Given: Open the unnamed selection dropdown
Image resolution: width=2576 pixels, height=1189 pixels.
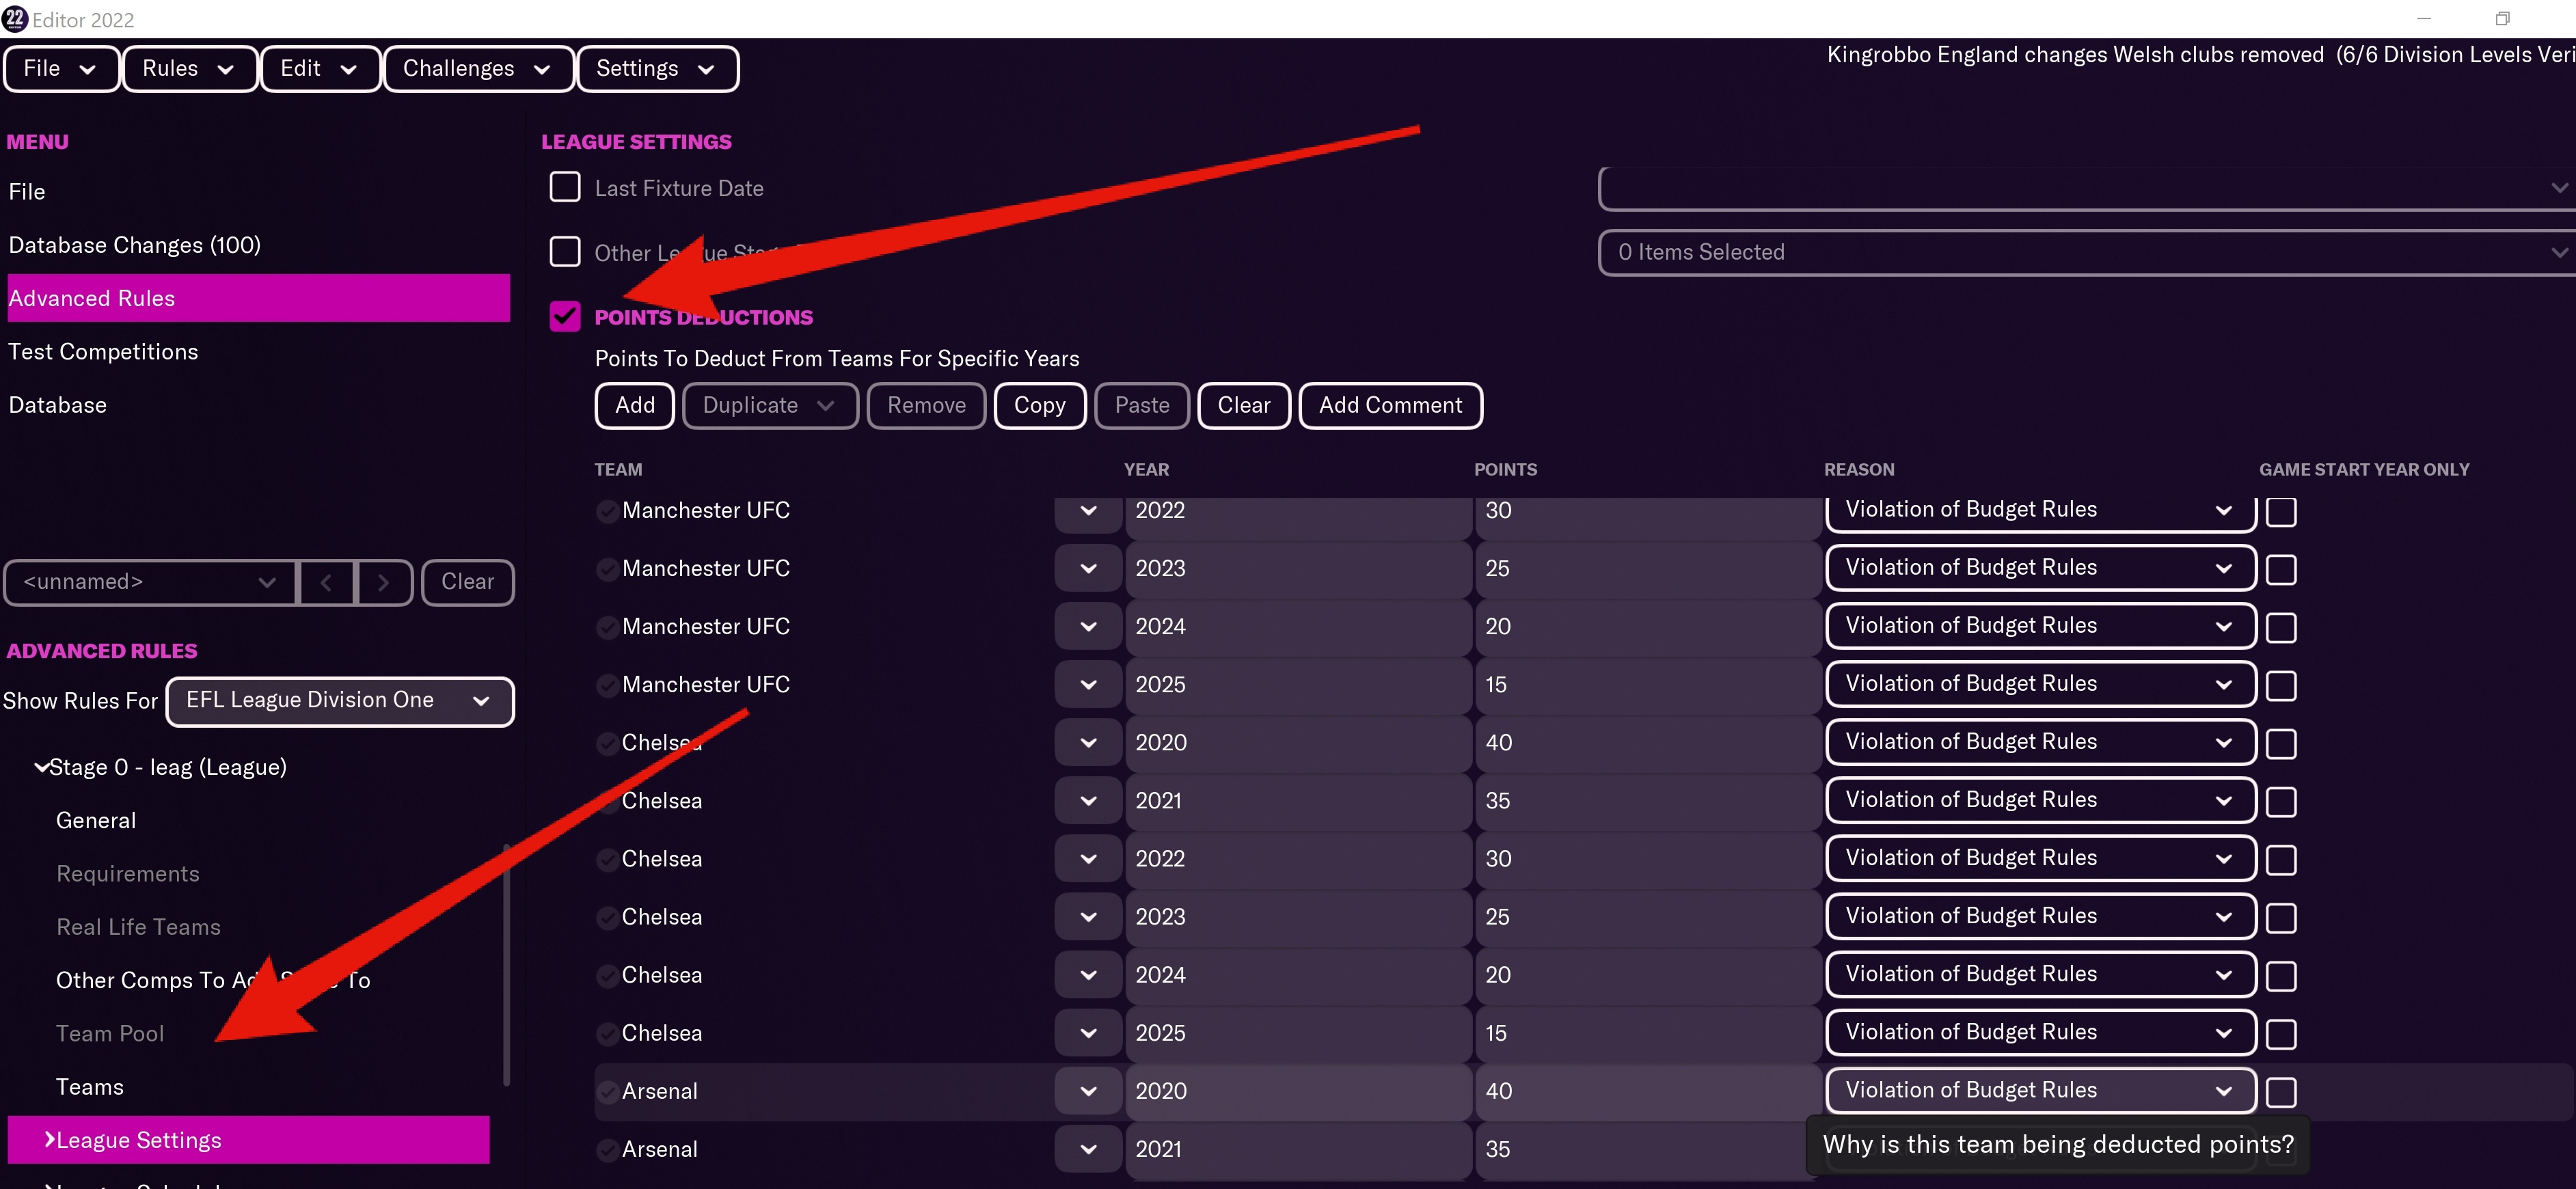Looking at the screenshot, I should click(x=150, y=582).
